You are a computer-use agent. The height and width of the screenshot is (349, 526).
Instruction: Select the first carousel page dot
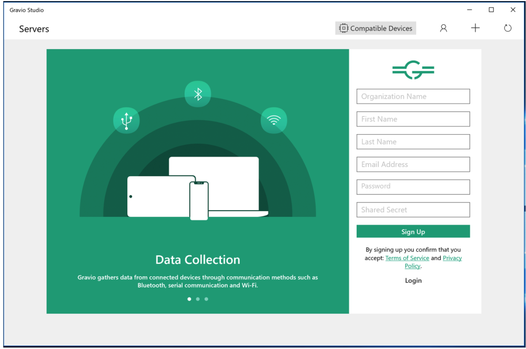click(189, 299)
